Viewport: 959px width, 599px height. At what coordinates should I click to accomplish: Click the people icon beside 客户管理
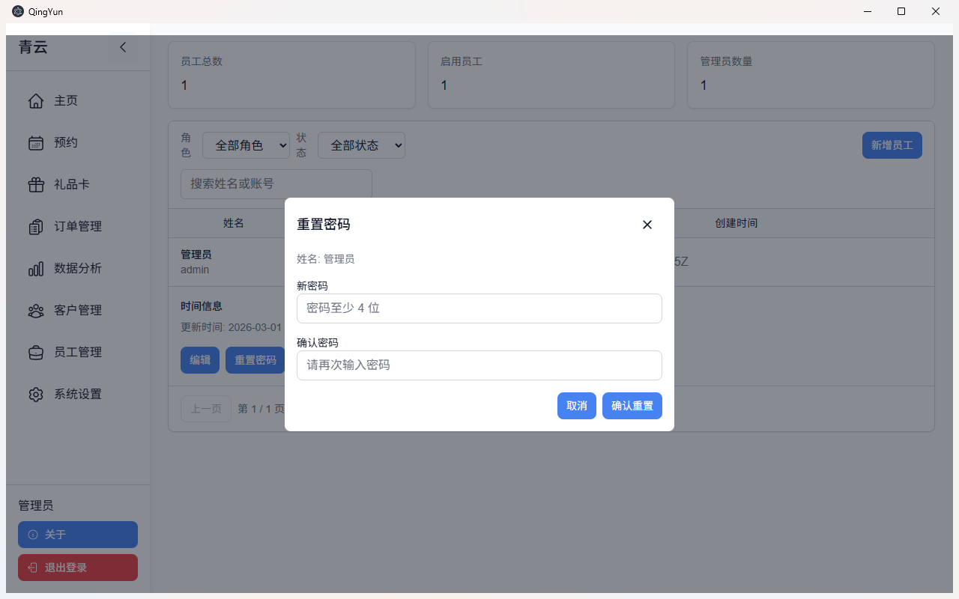36,310
